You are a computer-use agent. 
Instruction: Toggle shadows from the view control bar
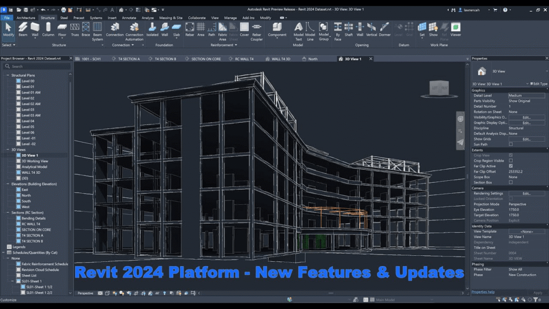[x=122, y=293]
